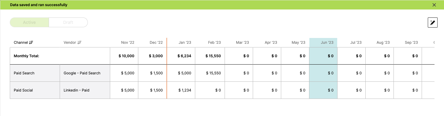Switch to the Active toggle
This screenshot has width=444, height=116.
(x=29, y=22)
